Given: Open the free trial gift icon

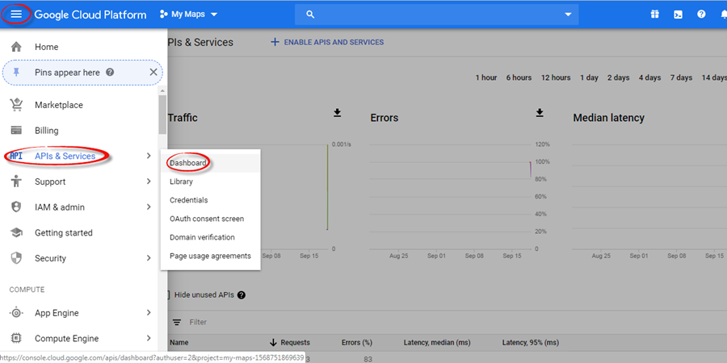Looking at the screenshot, I should coord(654,15).
